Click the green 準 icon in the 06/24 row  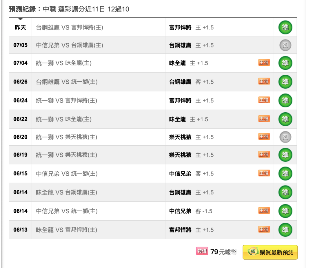285,100
